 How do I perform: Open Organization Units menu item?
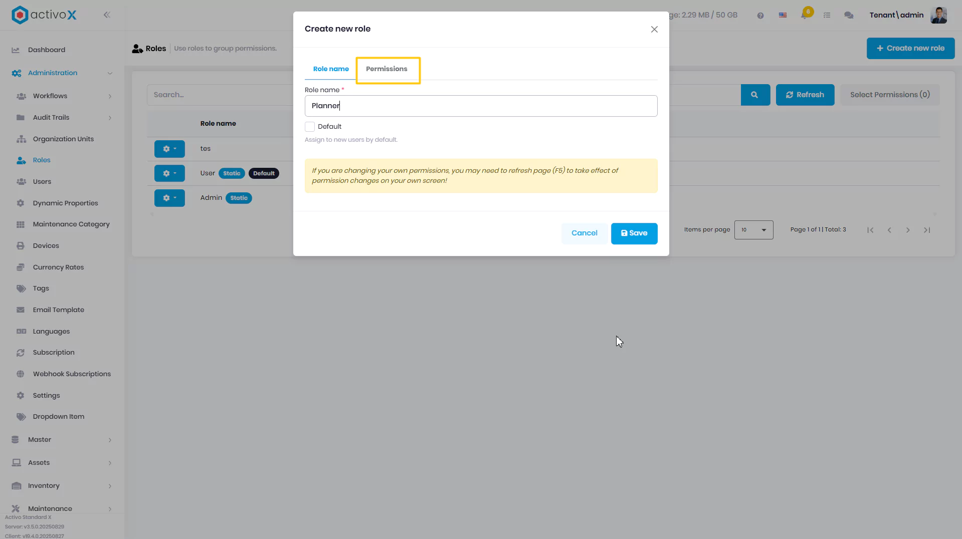point(63,139)
